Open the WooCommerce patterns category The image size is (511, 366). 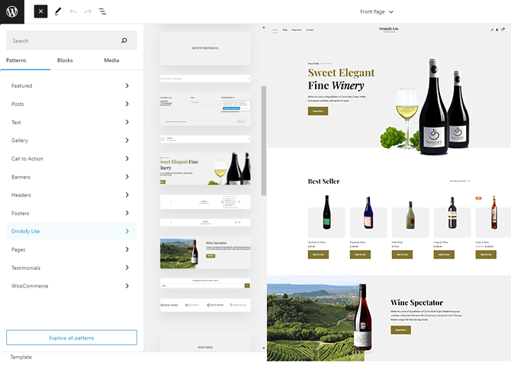click(71, 286)
